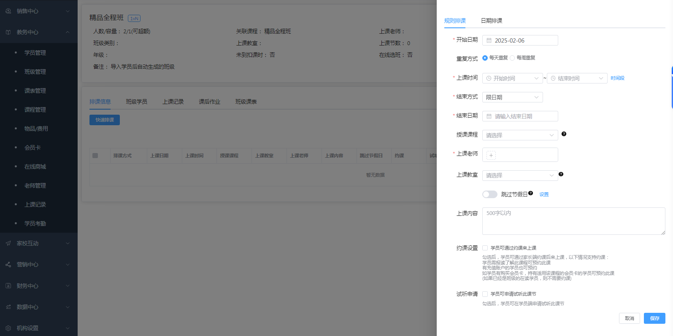Open the 结束时间 dropdown

click(577, 78)
